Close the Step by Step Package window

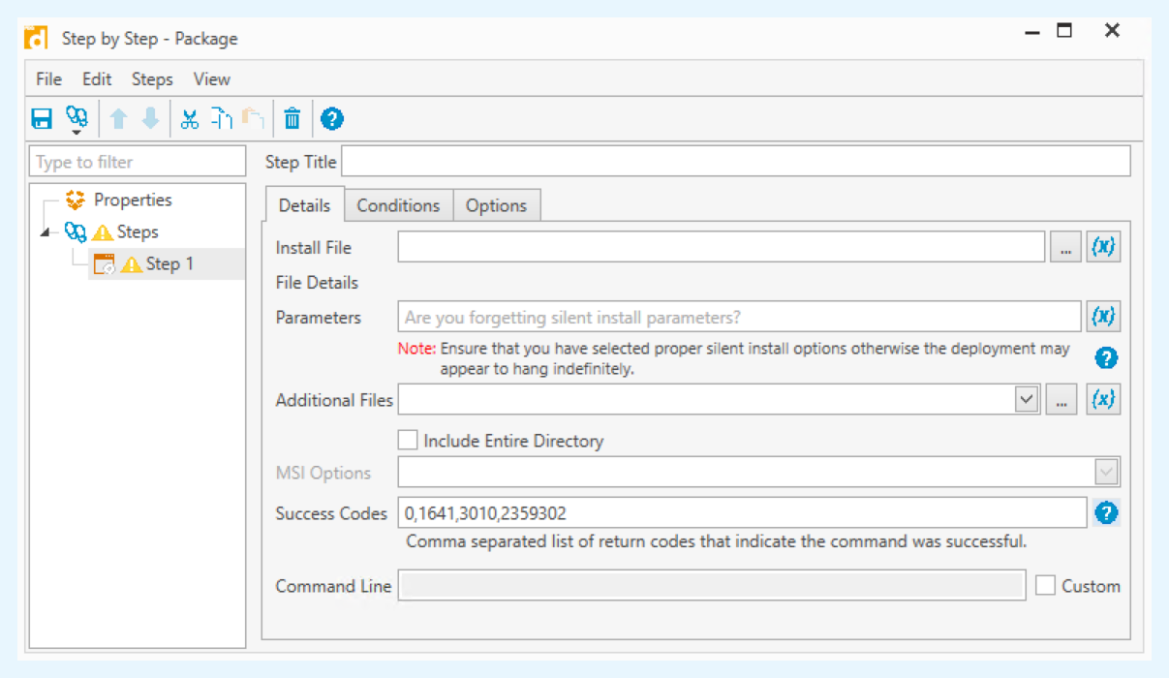click(x=1112, y=31)
